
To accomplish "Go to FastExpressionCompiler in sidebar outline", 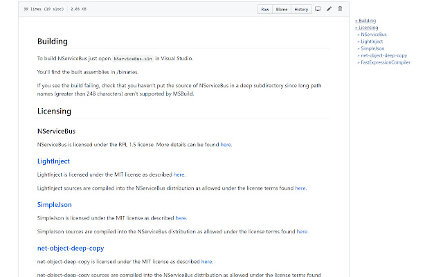I will click(x=386, y=62).
